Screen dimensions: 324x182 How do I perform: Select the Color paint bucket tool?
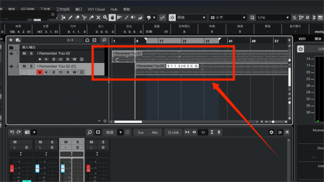(140, 18)
